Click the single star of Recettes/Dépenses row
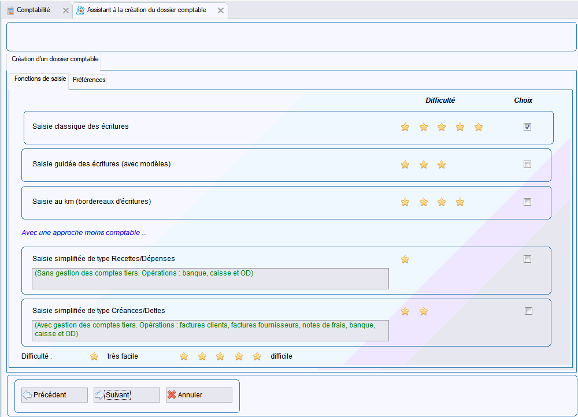 [x=405, y=259]
